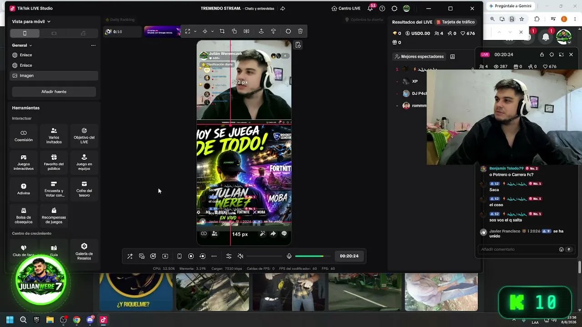The image size is (582, 327).
Task: Open the media and music tool
Action: [x=142, y=256]
